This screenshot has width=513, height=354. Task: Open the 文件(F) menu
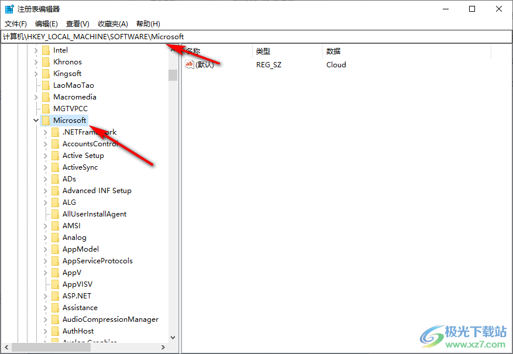tap(15, 23)
